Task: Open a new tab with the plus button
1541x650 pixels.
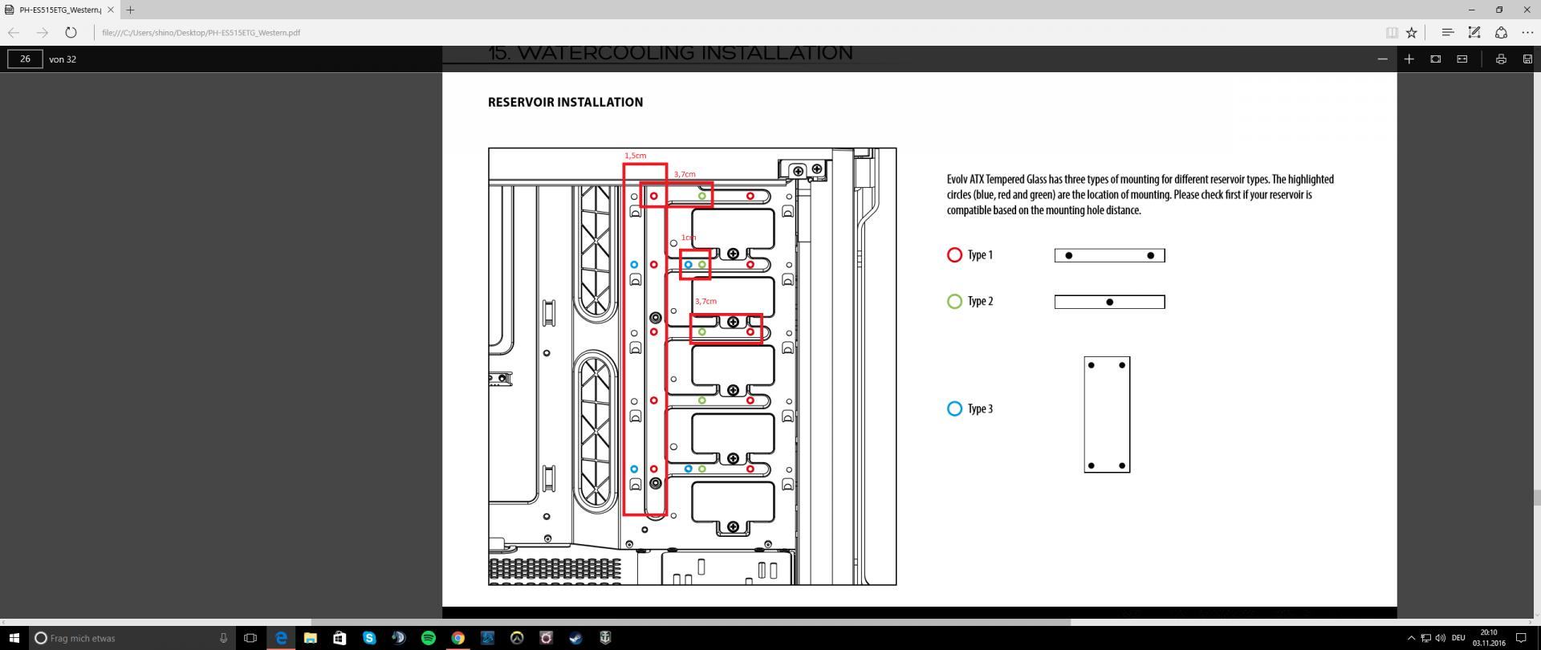Action: [130, 10]
